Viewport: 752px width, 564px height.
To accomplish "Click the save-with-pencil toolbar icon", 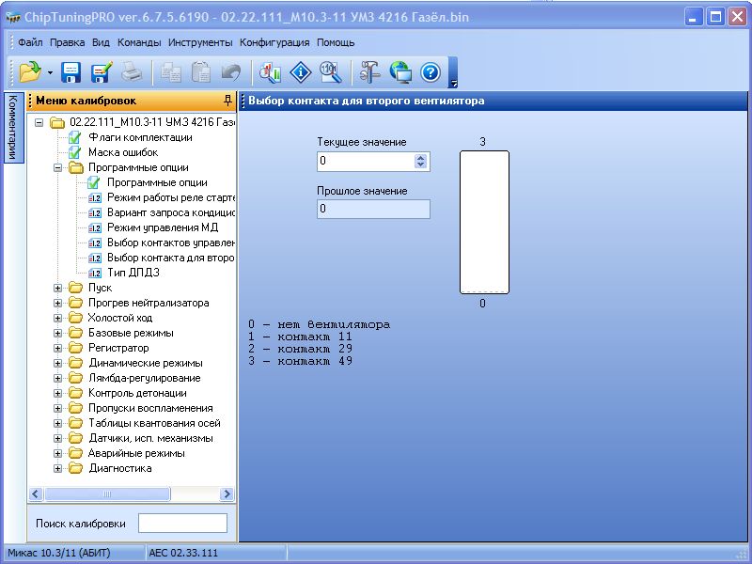I will (x=102, y=72).
